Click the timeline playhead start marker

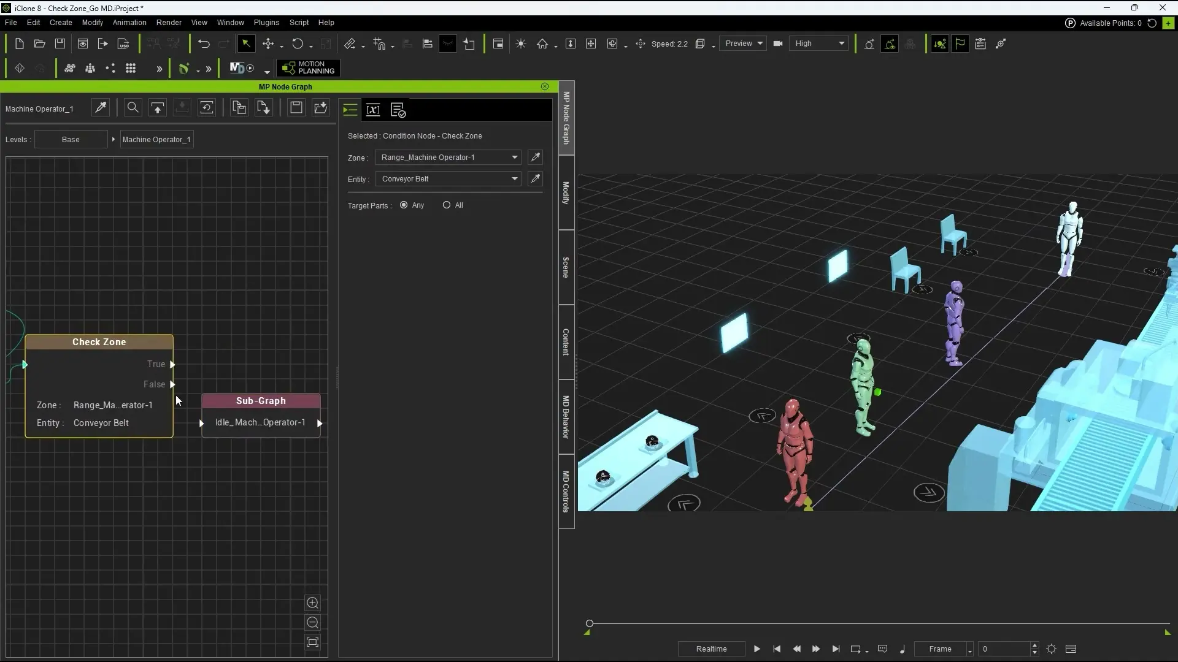coord(590,623)
